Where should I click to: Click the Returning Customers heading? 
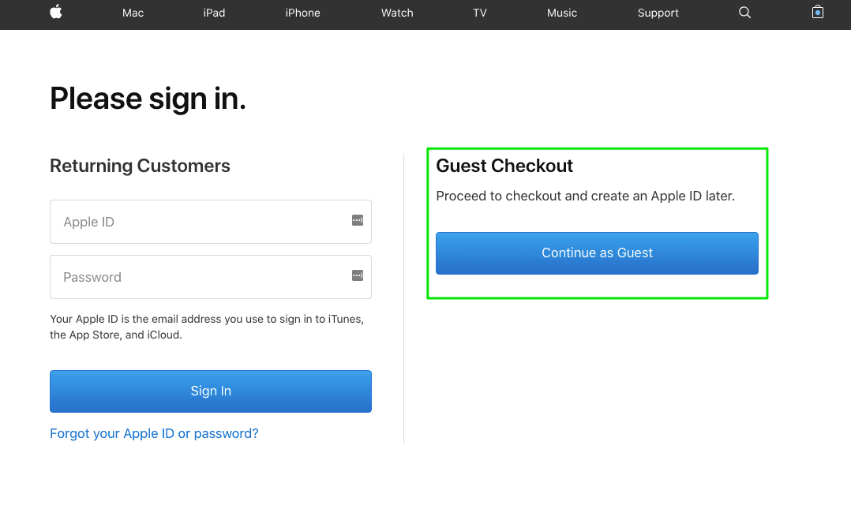[x=140, y=166]
